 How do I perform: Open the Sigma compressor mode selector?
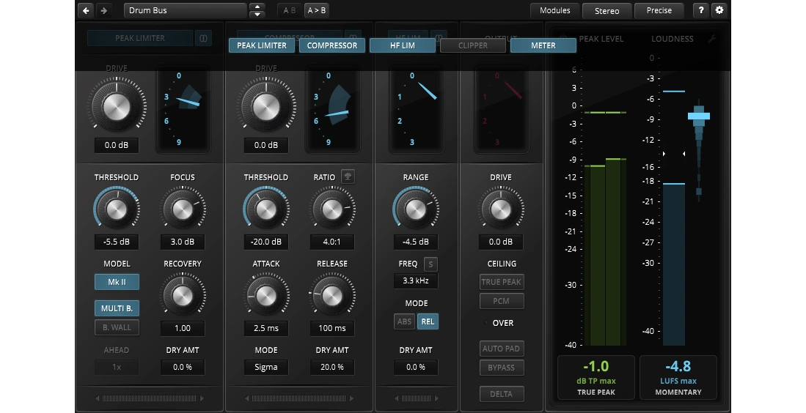click(x=265, y=367)
